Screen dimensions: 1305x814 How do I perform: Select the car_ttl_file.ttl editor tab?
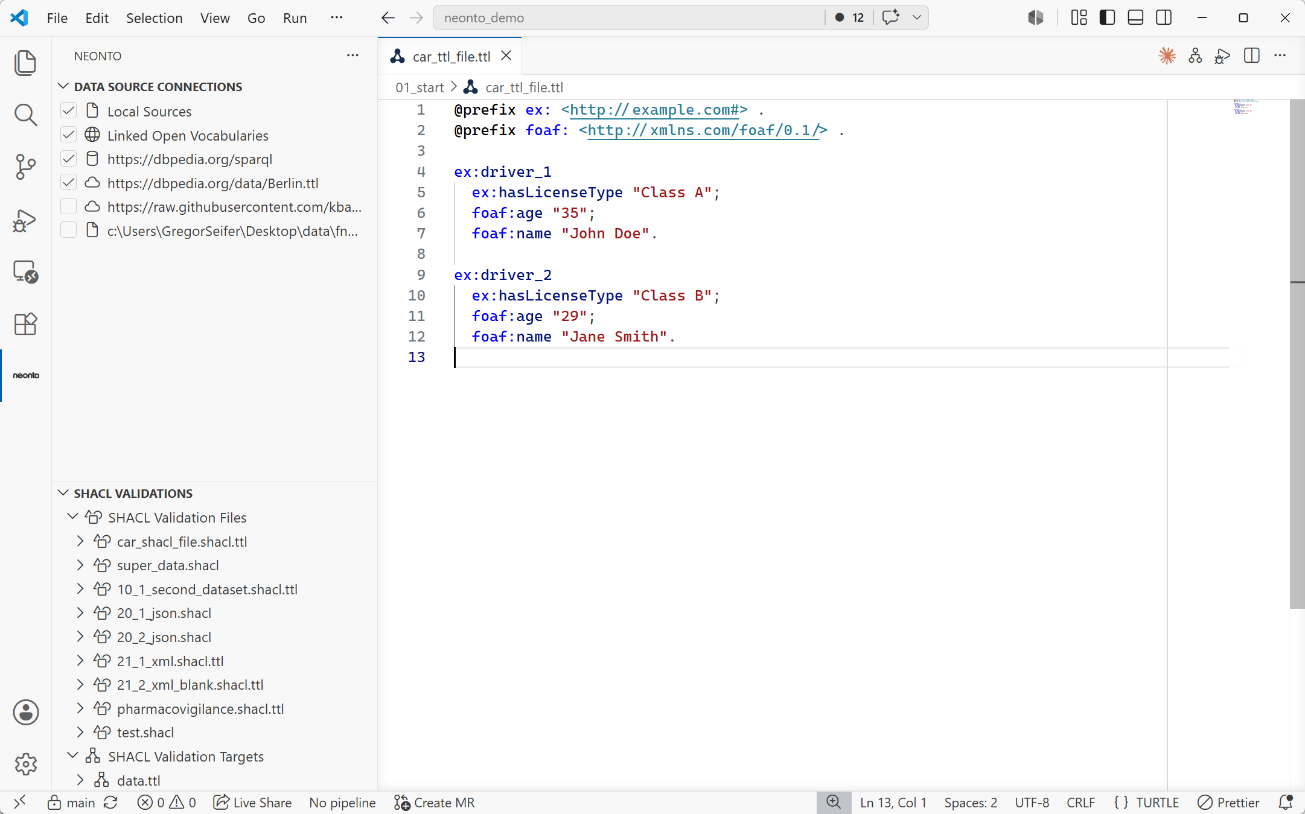[450, 56]
